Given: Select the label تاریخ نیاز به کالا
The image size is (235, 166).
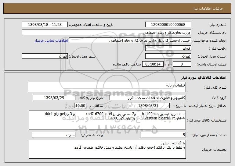Looking at the screenshot, I should tap(91, 98).
